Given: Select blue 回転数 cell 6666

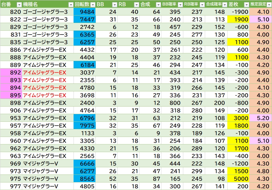Looking at the screenshot, I should point(84,164).
